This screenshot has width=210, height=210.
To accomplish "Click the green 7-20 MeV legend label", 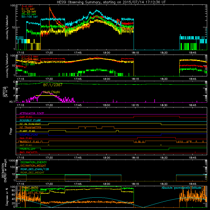I will pyautogui.click(x=28, y=64).
